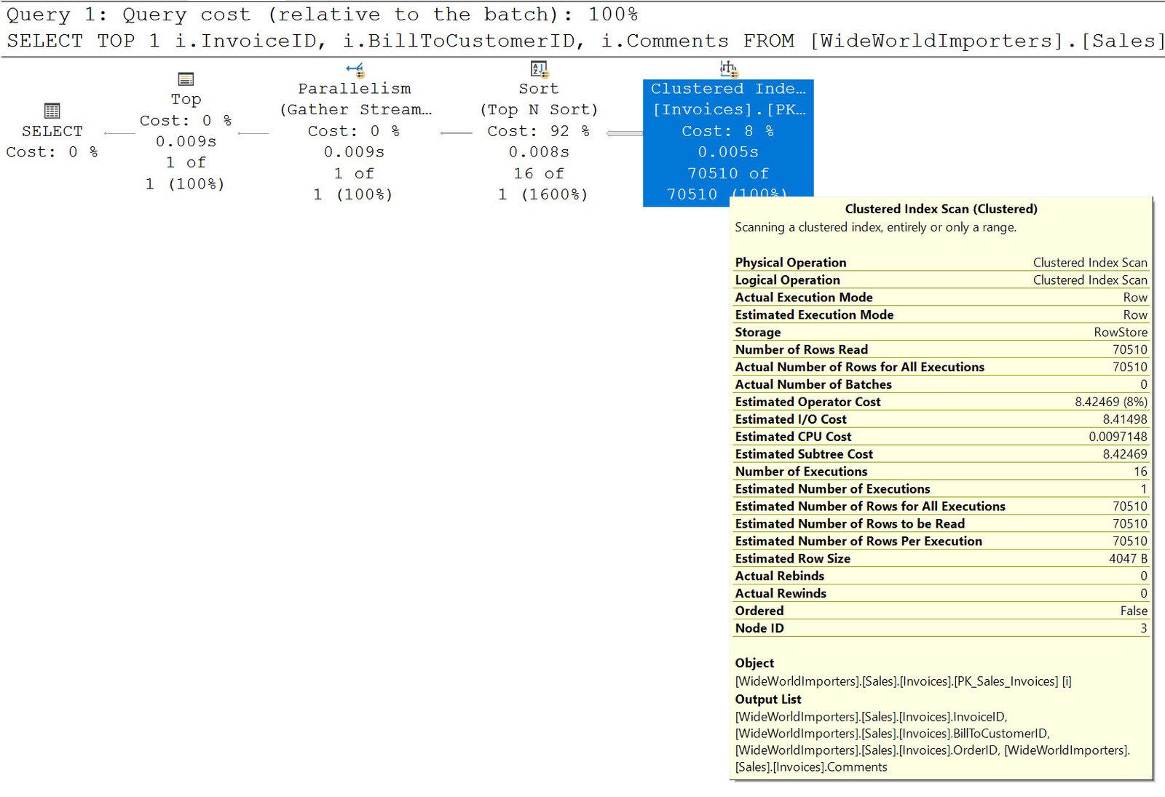Click the 'Physical Operation' tooltip row
Image resolution: width=1165 pixels, height=797 pixels.
pos(941,263)
